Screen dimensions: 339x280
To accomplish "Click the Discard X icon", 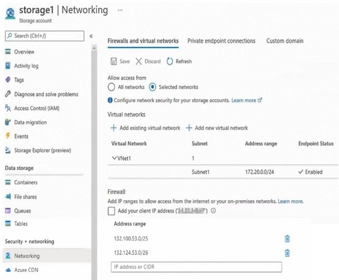I will click(139, 61).
